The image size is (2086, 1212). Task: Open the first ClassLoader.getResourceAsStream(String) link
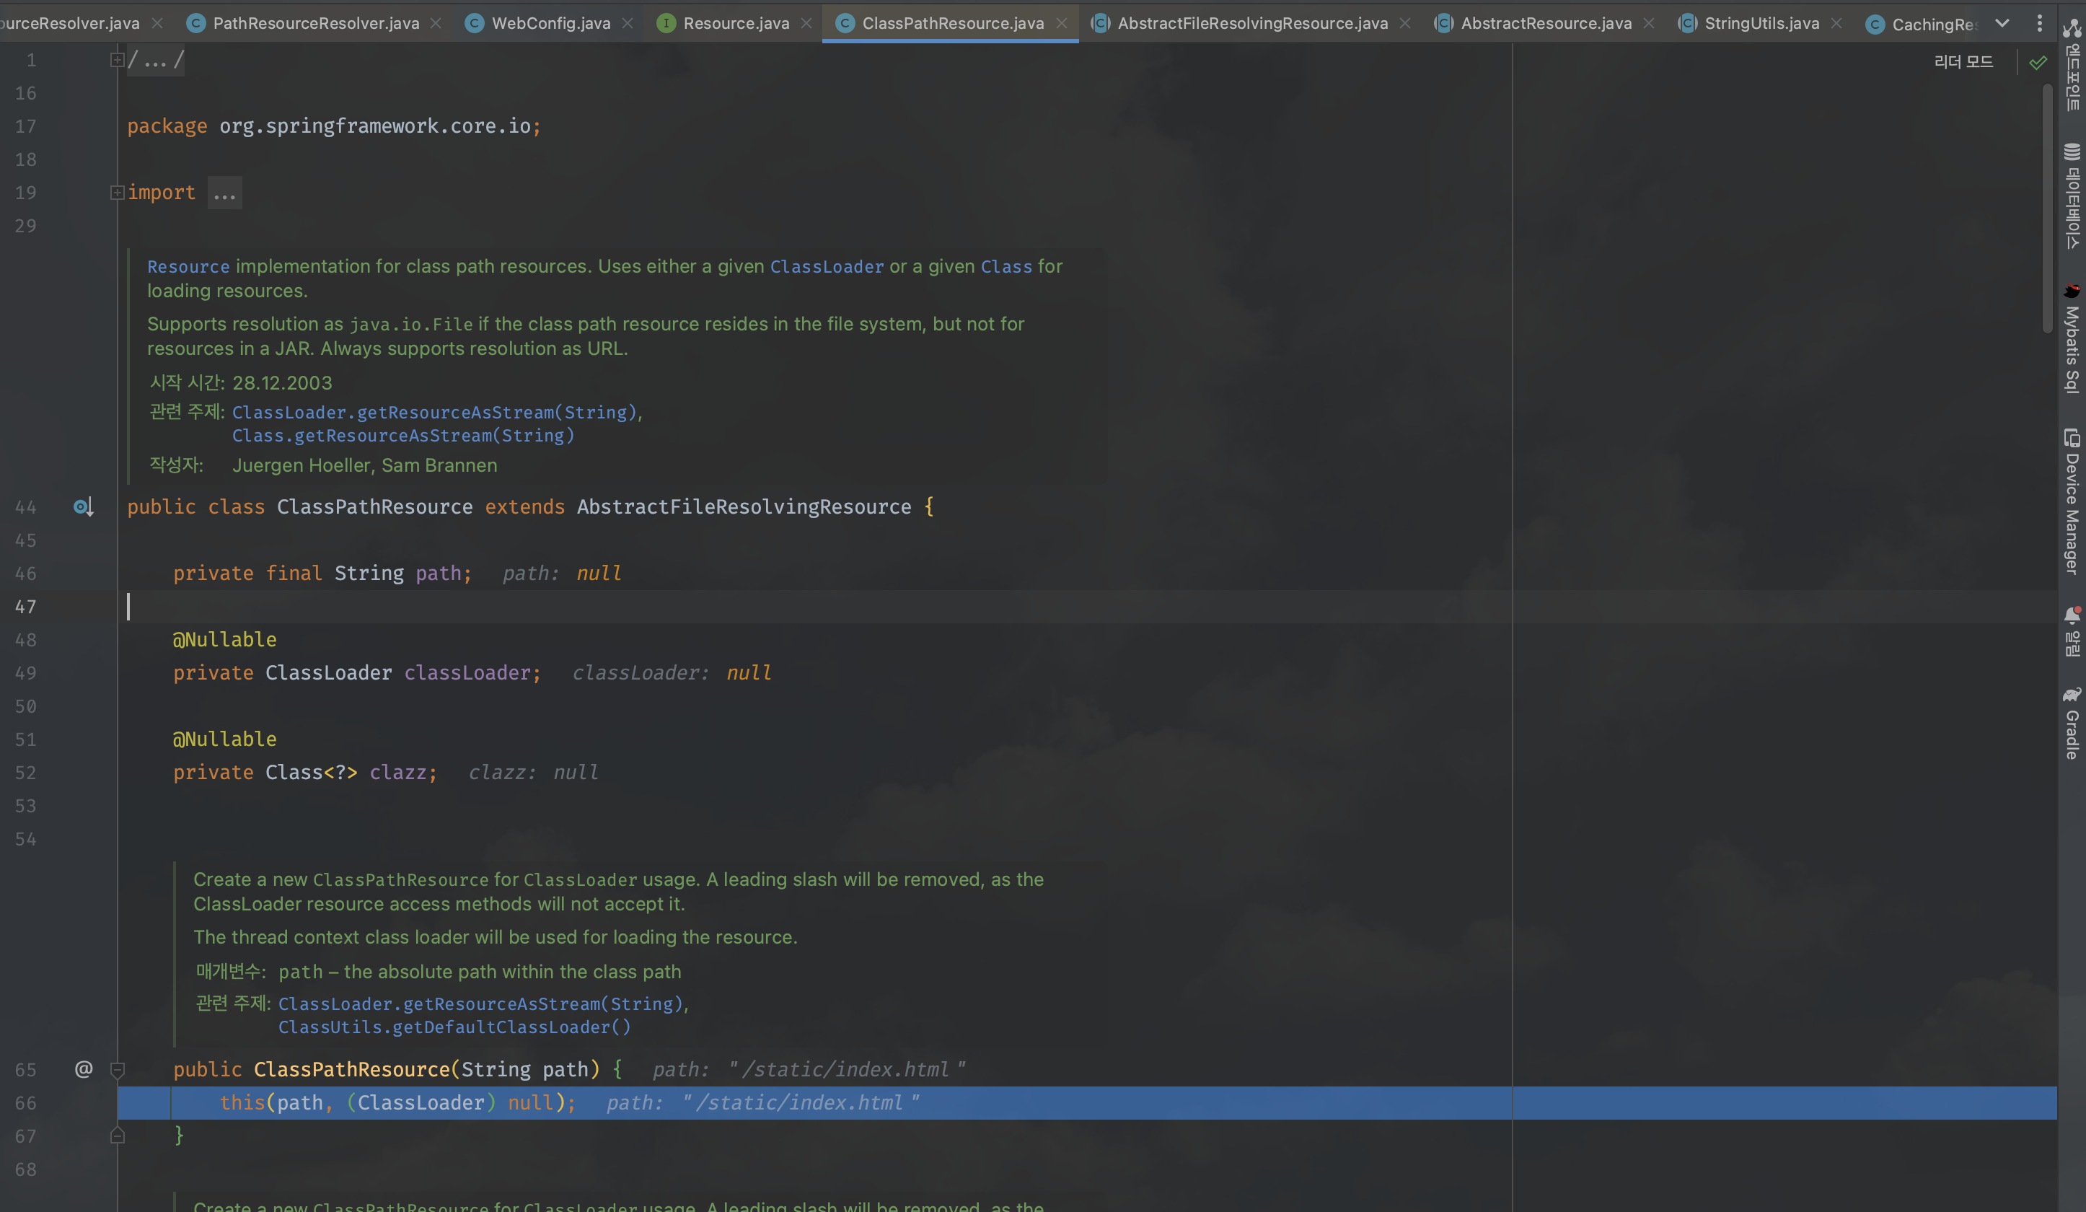434,412
